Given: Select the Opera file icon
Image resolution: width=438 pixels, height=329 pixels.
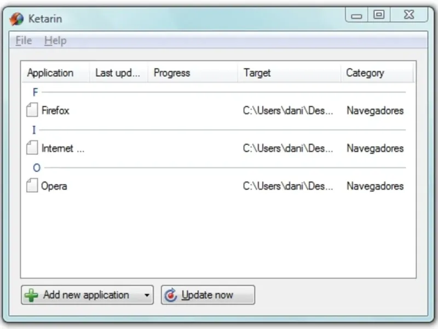Looking at the screenshot, I should tap(32, 185).
